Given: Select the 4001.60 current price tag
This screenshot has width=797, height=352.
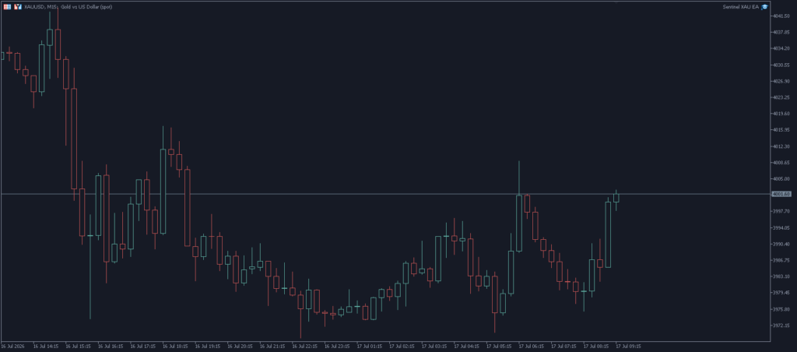Looking at the screenshot, I should (781, 195).
